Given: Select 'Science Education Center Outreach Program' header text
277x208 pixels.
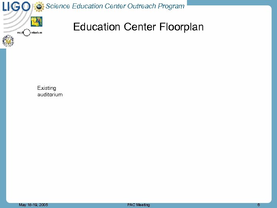Looking at the screenshot, I should (115, 6).
